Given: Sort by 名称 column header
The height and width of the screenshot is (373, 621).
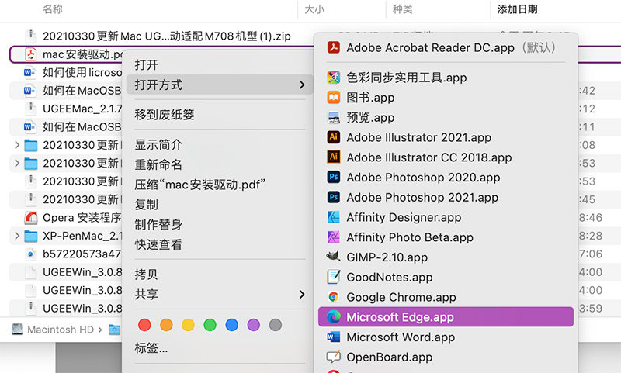Looking at the screenshot, I should (53, 9).
